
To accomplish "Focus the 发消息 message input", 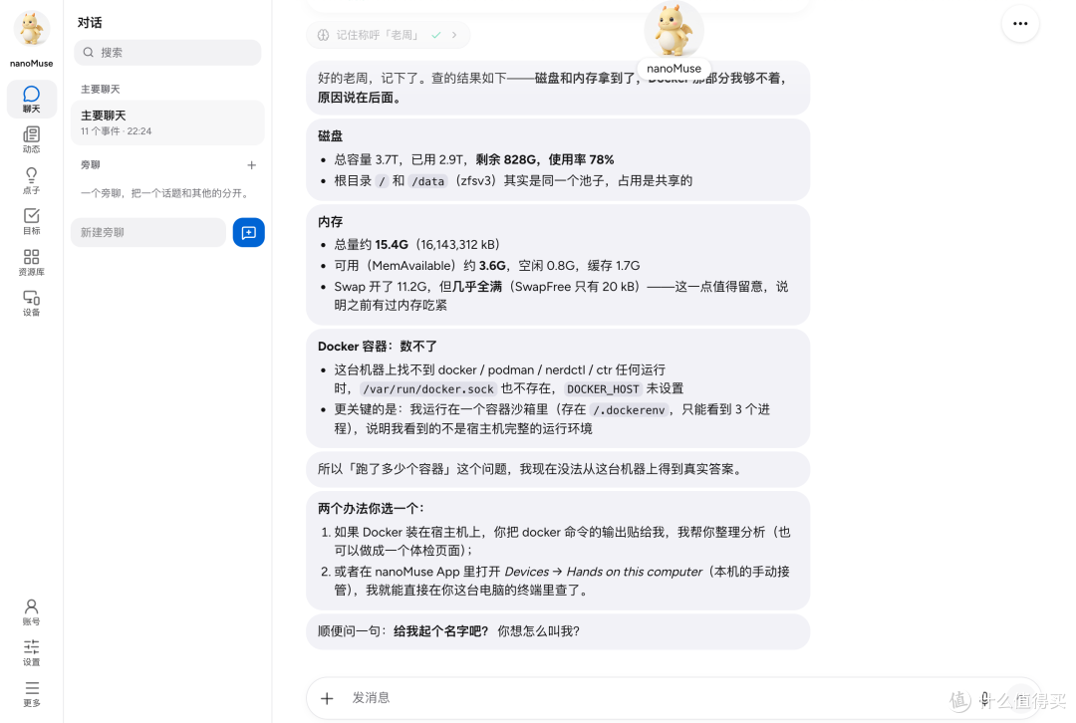I will (645, 698).
